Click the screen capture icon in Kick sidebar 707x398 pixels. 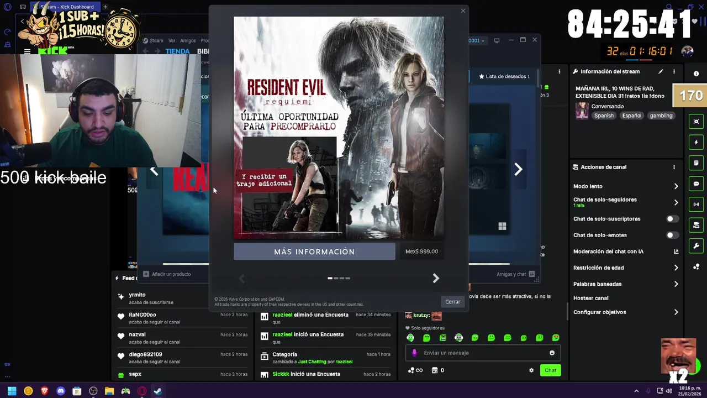pos(696,122)
